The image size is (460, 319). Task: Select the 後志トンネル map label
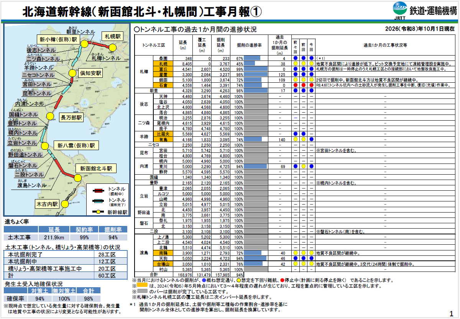pyautogui.click(x=41, y=50)
